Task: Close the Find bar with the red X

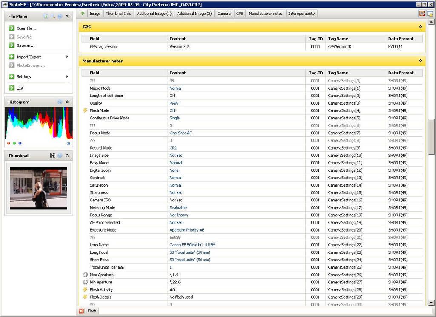Action: coord(81,311)
